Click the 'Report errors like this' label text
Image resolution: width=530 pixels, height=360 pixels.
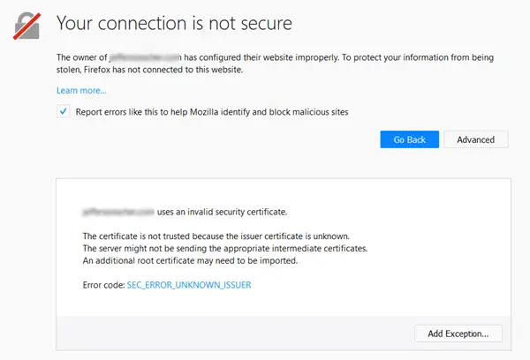coord(212,112)
